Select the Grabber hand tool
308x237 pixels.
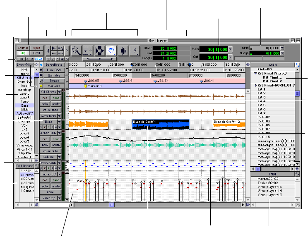pyautogui.click(x=111, y=51)
